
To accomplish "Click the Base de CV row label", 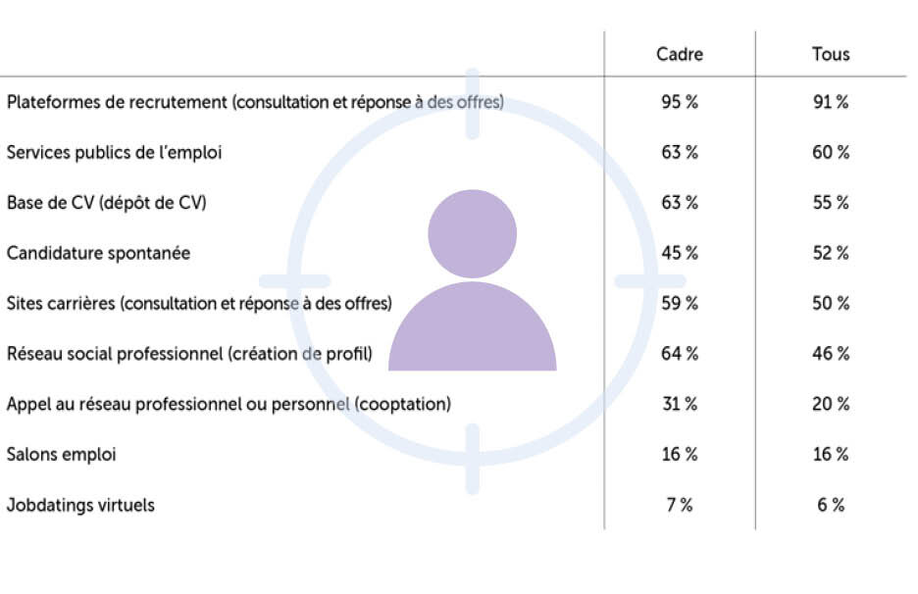I will pos(107,203).
